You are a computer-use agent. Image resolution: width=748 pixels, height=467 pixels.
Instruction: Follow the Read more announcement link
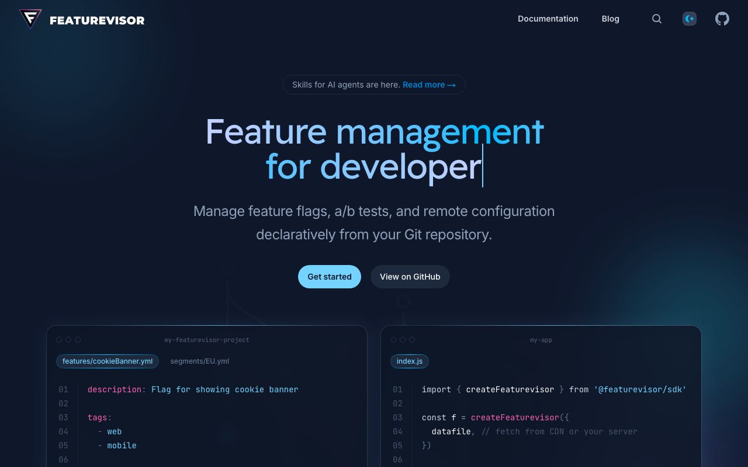coord(429,85)
